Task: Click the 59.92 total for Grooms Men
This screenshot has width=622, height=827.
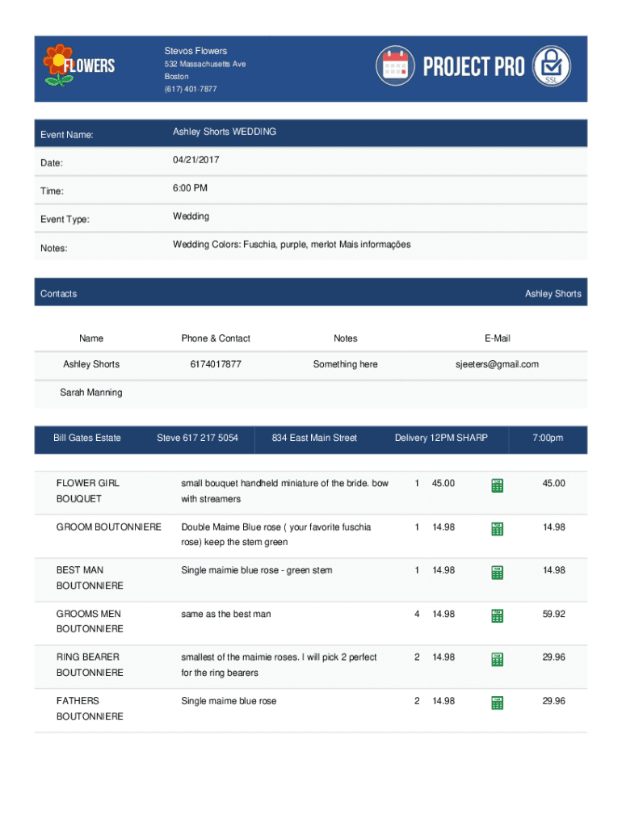Action: pos(553,614)
